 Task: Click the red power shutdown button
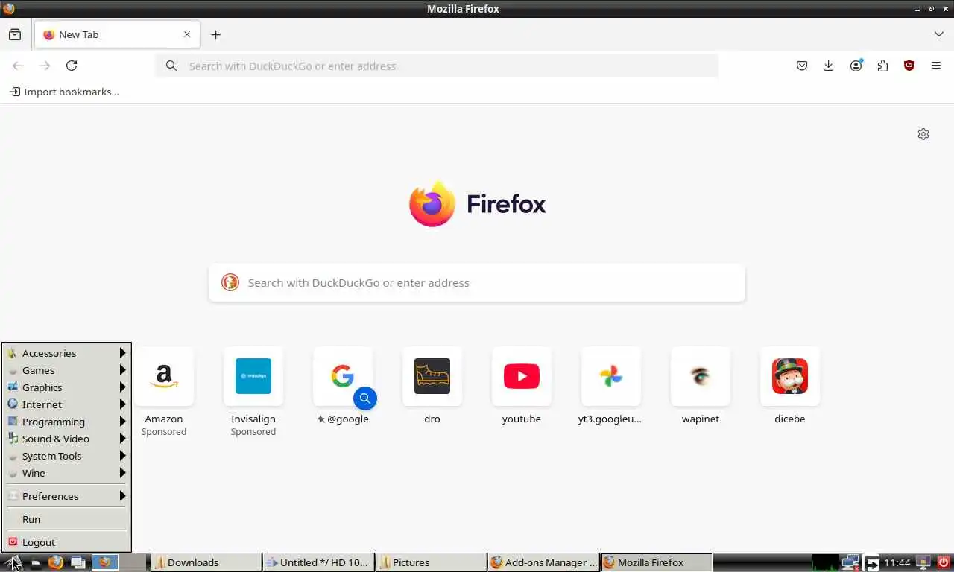click(x=944, y=562)
